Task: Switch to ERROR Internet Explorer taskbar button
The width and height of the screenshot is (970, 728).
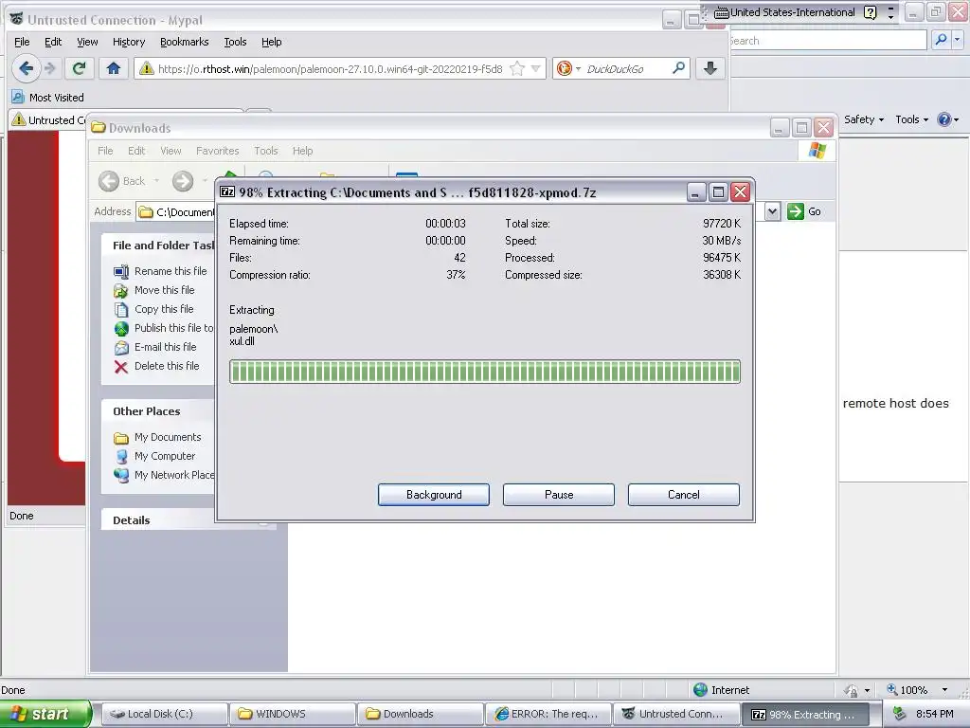Action: [548, 714]
